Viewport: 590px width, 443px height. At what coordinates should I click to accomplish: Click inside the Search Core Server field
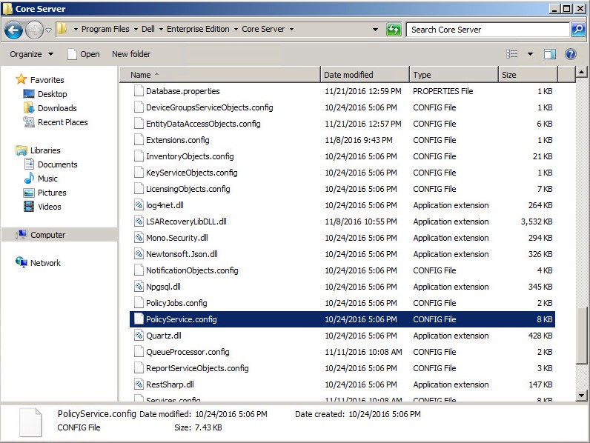coord(485,30)
